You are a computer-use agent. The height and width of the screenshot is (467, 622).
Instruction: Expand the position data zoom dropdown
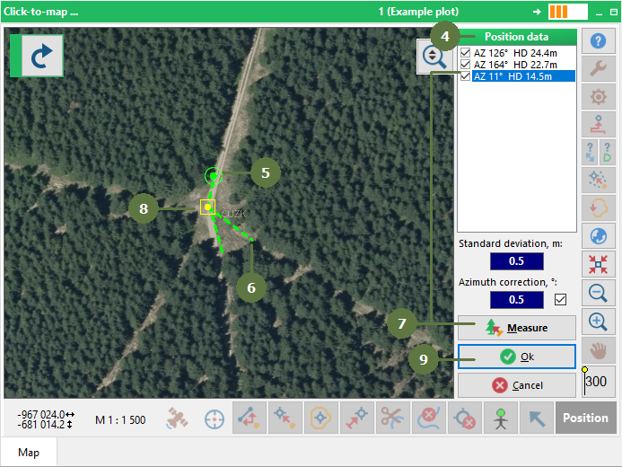tap(434, 57)
